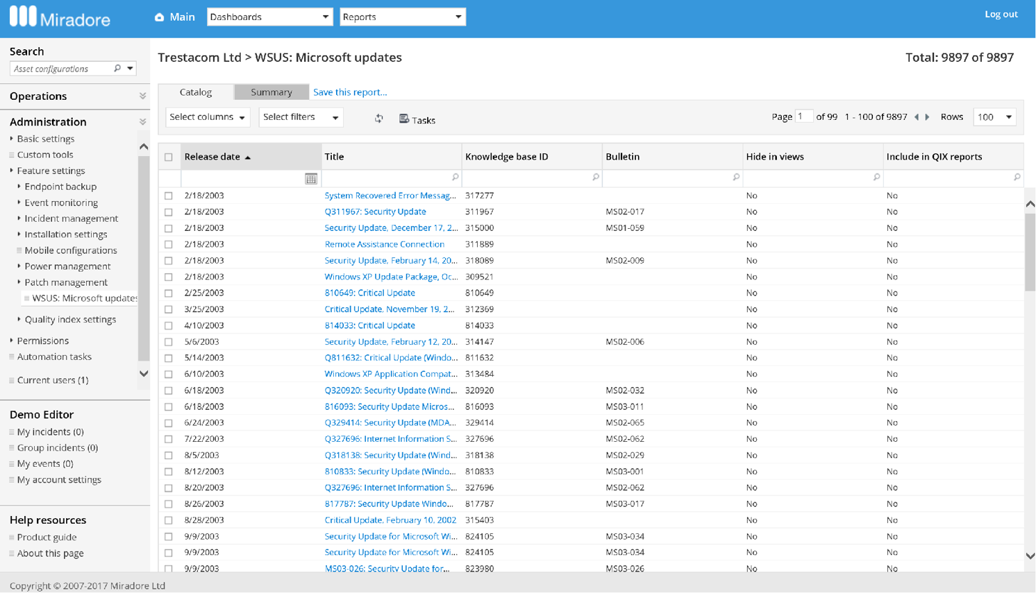Open Product guide link
The height and width of the screenshot is (593, 1036).
[x=47, y=538]
